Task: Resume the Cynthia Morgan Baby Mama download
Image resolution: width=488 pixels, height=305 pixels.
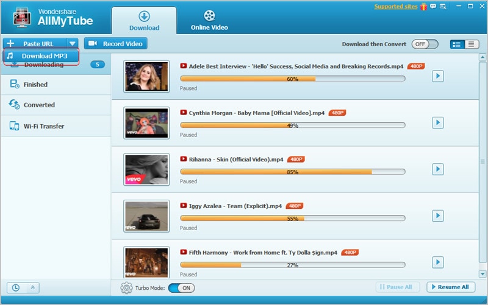Action: click(437, 122)
